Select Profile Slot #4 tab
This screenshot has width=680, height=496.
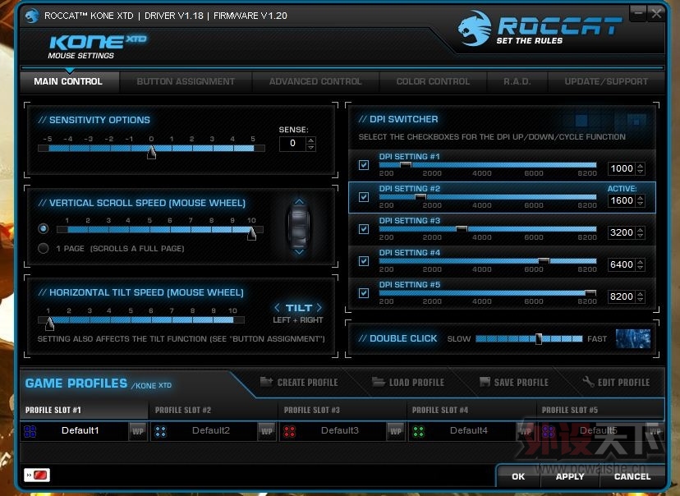(471, 410)
